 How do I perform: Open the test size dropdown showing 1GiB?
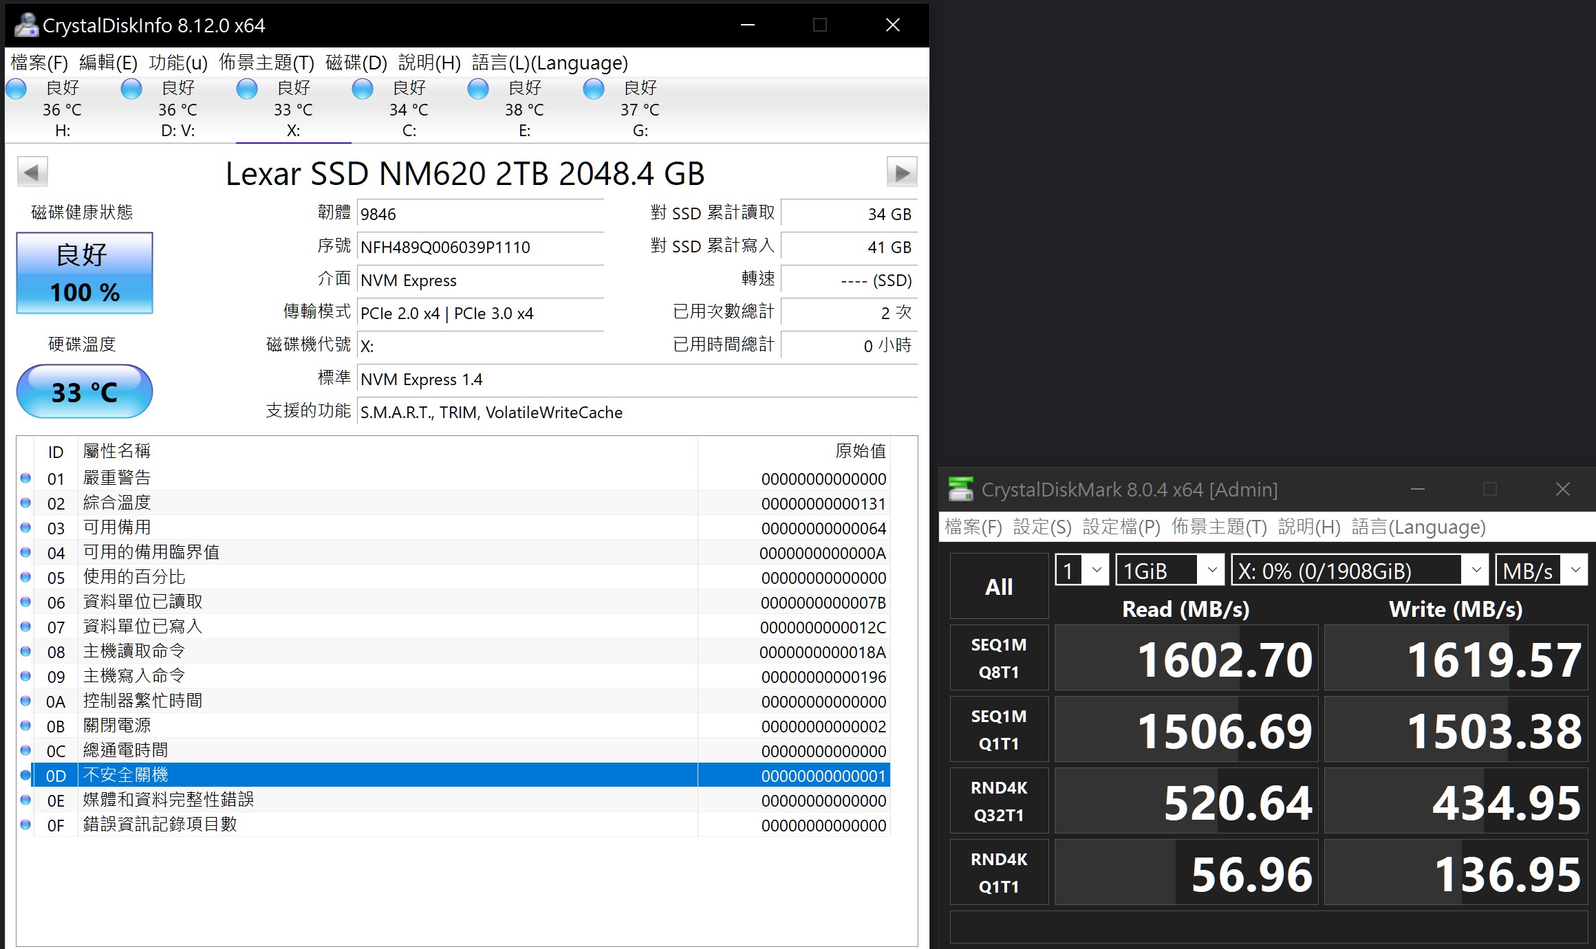click(1169, 570)
